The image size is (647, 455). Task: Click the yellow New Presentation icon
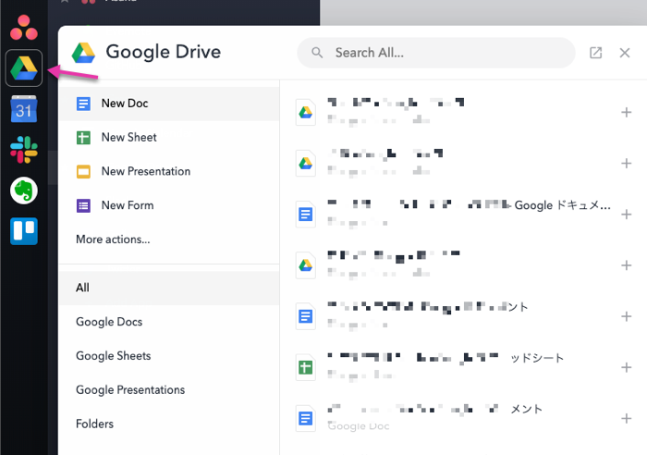83,171
